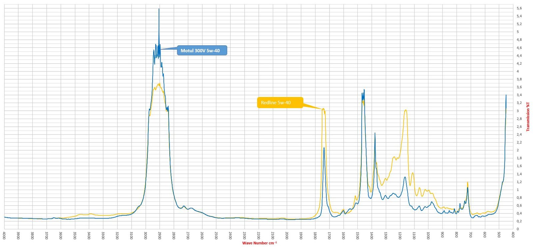Click the '1100' wave number tick label
The width and height of the screenshot is (533, 248).
[x=414, y=235]
